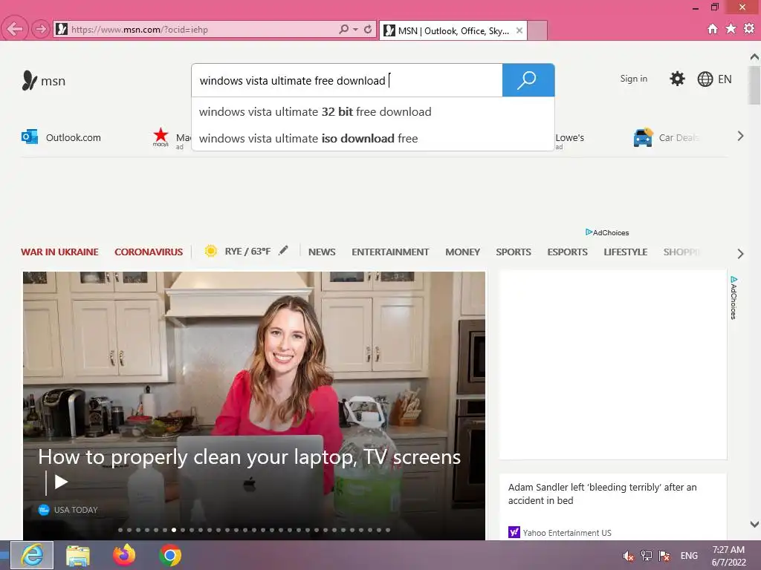Close the MSN tab

519,30
